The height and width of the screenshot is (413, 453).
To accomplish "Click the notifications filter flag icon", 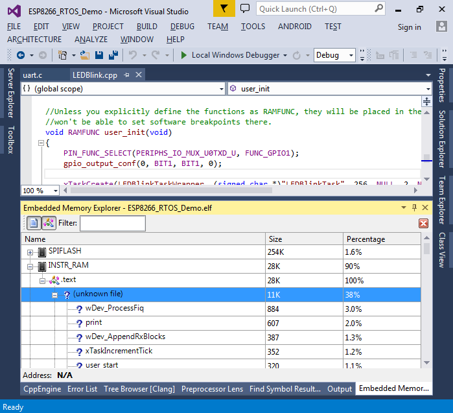I will [x=224, y=8].
